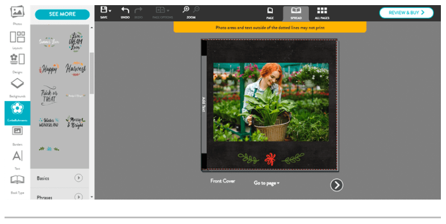Pick the leaves and flower divider sticker
This screenshot has width=446, height=224.
pos(49,148)
